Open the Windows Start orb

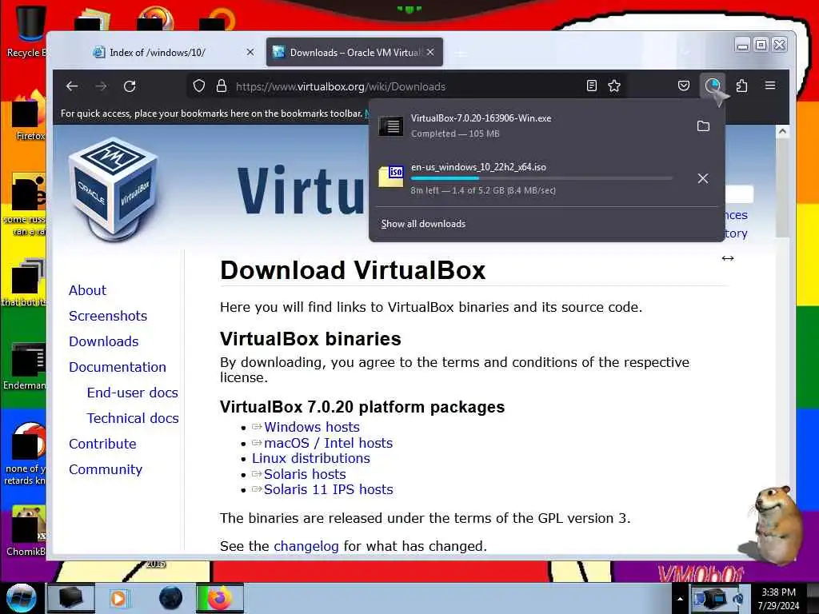point(21,598)
